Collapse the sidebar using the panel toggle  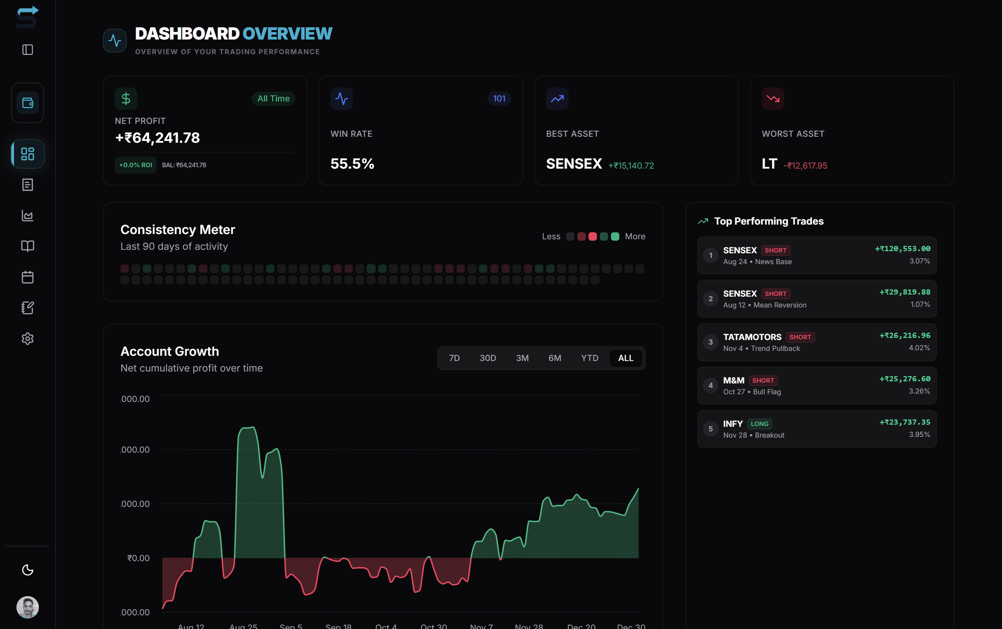27,50
